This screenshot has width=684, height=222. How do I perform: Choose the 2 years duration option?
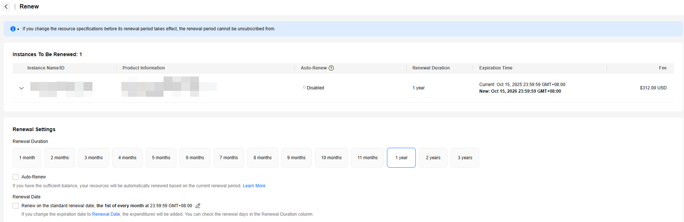click(x=433, y=158)
